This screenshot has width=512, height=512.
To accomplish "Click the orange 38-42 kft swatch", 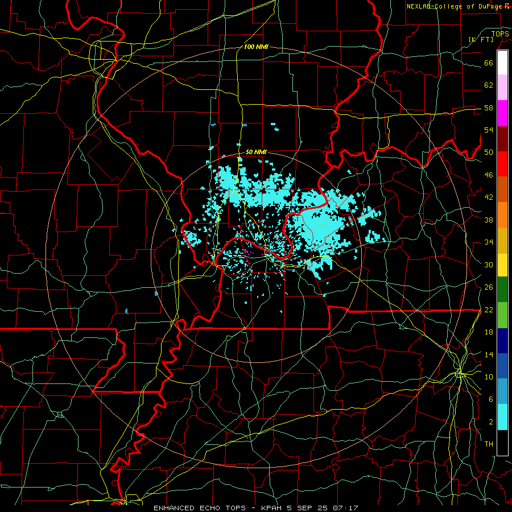I will (x=502, y=215).
